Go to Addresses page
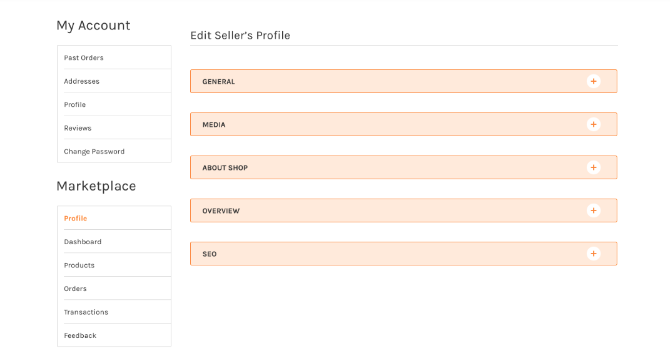670x356 pixels. 81,81
